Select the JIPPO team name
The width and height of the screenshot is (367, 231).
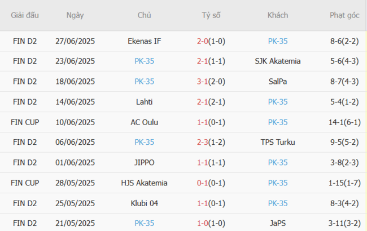tap(144, 162)
